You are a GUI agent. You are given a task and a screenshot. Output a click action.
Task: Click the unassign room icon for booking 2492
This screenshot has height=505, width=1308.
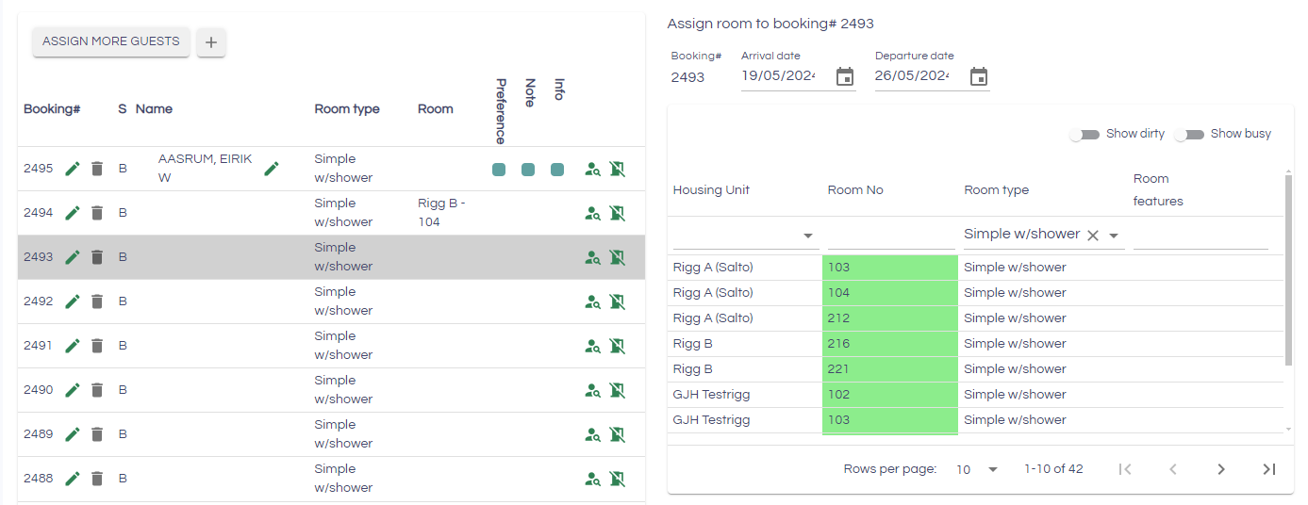point(618,301)
